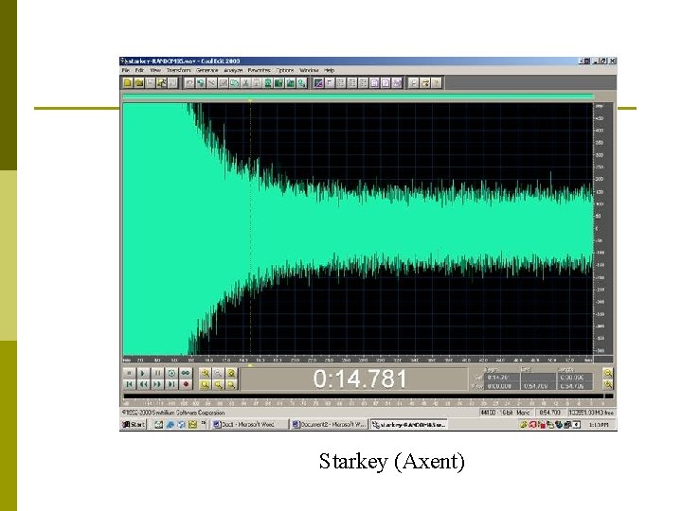Open the Edit menu

point(139,70)
